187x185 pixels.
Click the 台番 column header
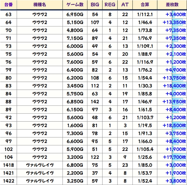tap(9, 5)
